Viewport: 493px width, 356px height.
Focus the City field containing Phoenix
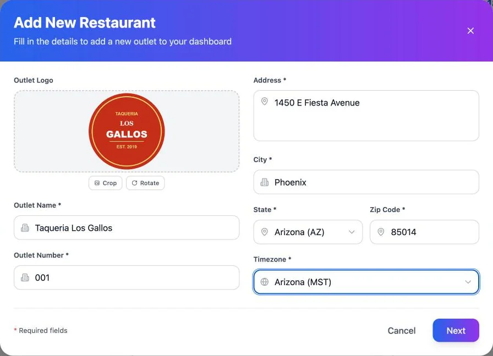pos(366,182)
